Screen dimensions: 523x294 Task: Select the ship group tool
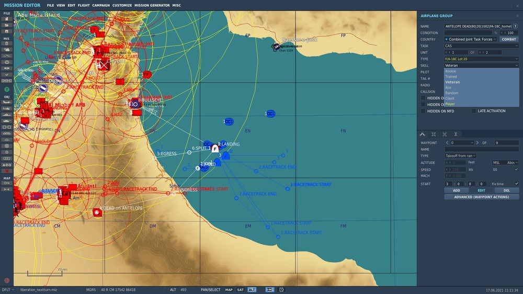pos(7,115)
